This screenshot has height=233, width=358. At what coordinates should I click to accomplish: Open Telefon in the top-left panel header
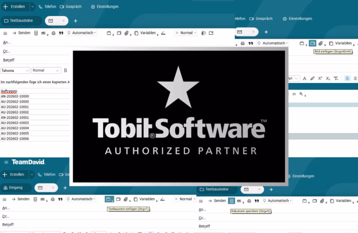pyautogui.click(x=47, y=7)
